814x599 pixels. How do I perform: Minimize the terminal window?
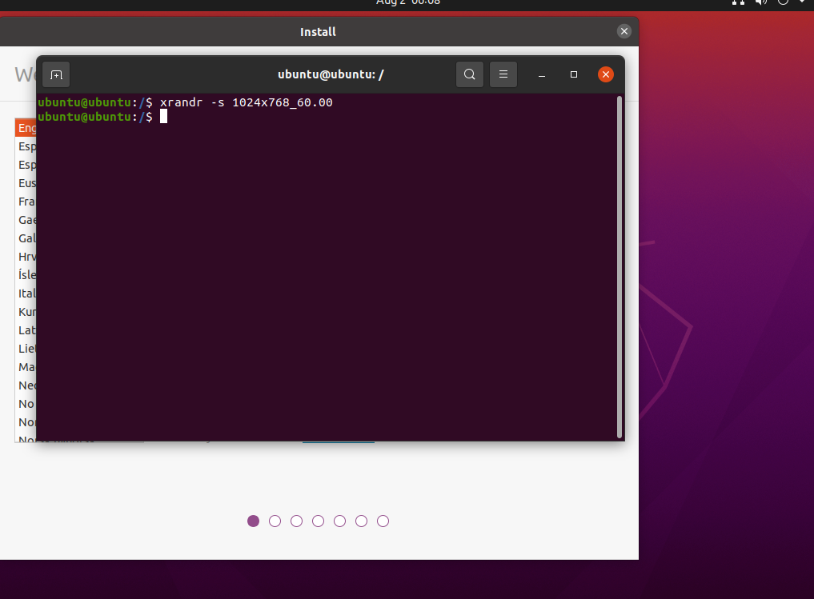[x=541, y=74]
